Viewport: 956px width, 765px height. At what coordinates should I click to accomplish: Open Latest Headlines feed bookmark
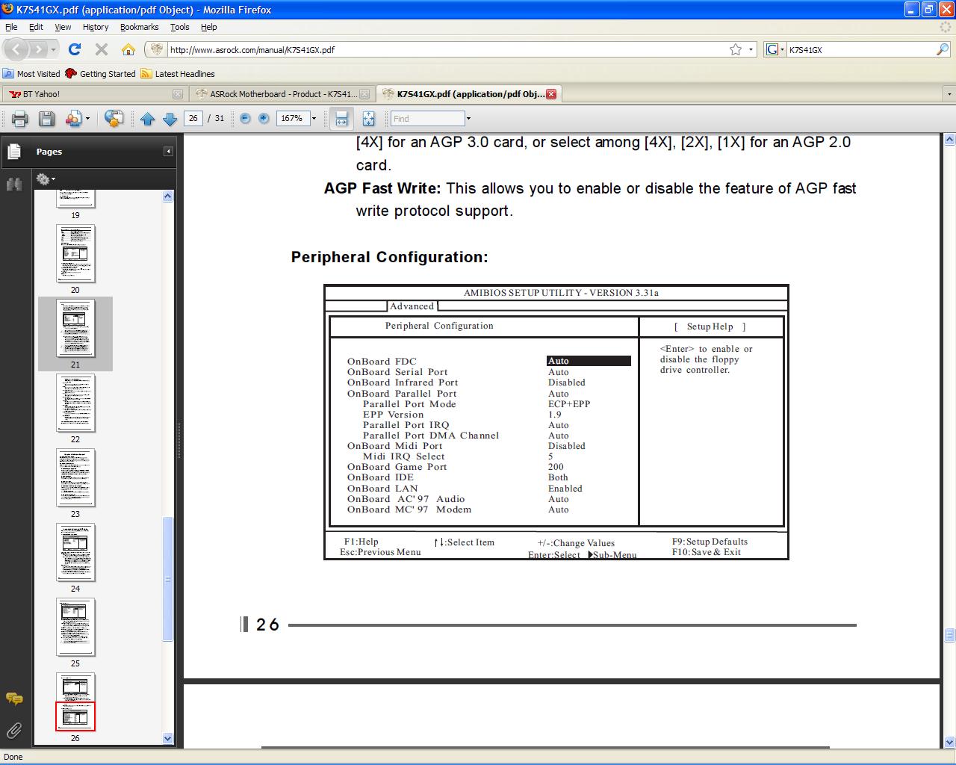click(178, 74)
